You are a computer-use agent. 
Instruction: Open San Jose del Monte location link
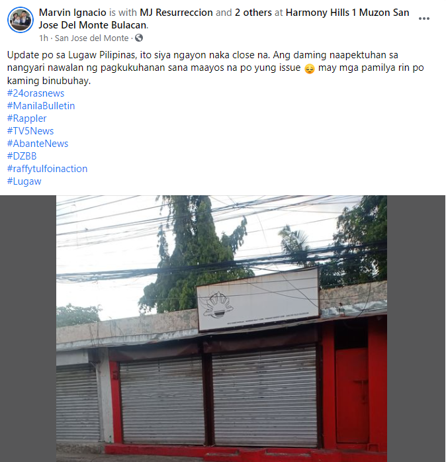click(91, 38)
